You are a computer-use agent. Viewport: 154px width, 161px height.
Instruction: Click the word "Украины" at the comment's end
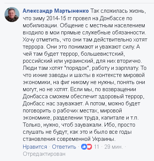(x=103, y=139)
